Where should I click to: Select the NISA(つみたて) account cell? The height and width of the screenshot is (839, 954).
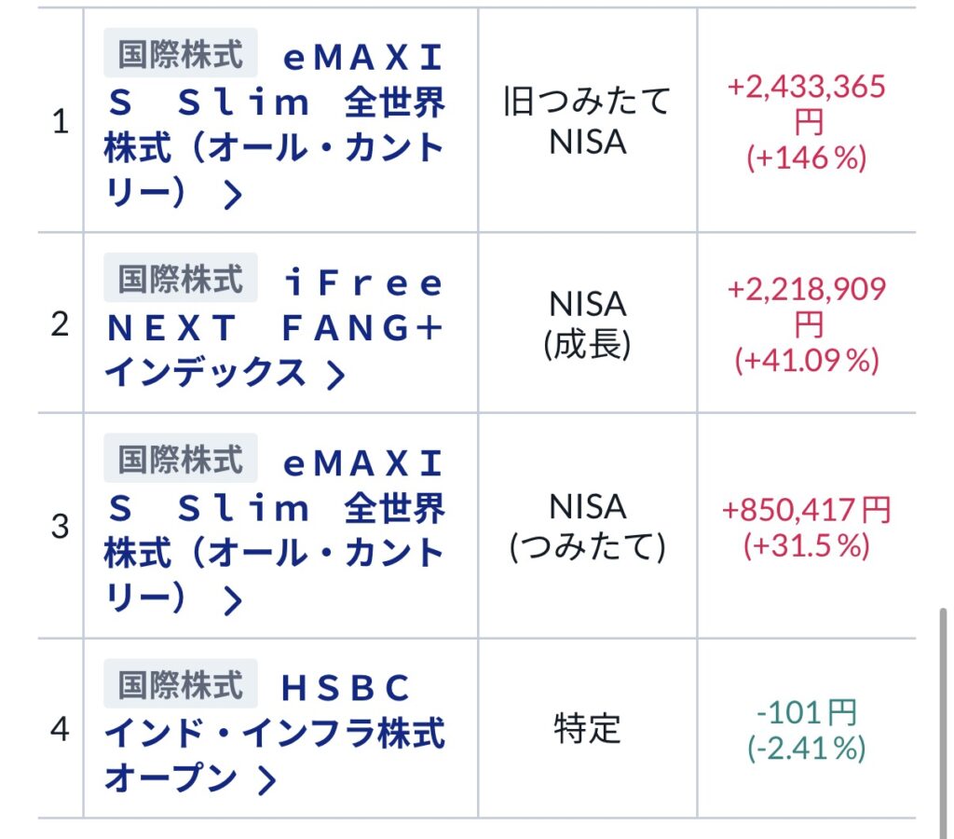click(587, 527)
